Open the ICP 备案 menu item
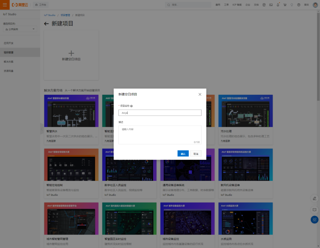Viewport: 320px width, 248px height. point(237,5)
